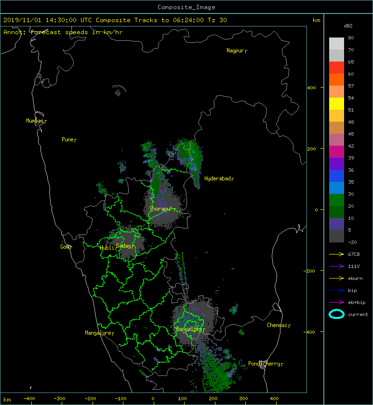Select the light gray 80 dBZ swatch
373x405 pixels.
(336, 43)
